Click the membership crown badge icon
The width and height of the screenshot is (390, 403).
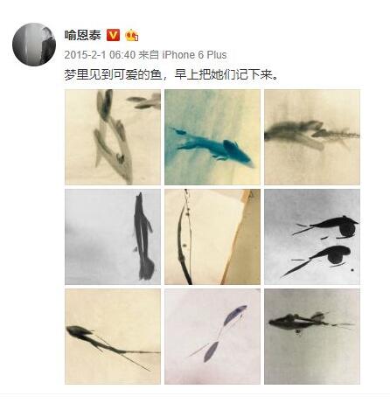131,35
